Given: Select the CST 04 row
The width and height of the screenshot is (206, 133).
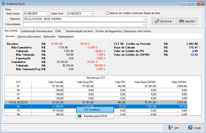Looking at the screenshot, I should tap(96, 90).
